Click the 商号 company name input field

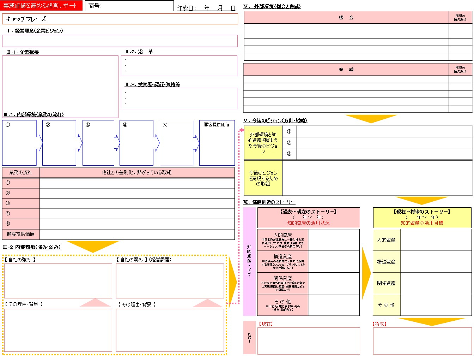coord(129,6)
